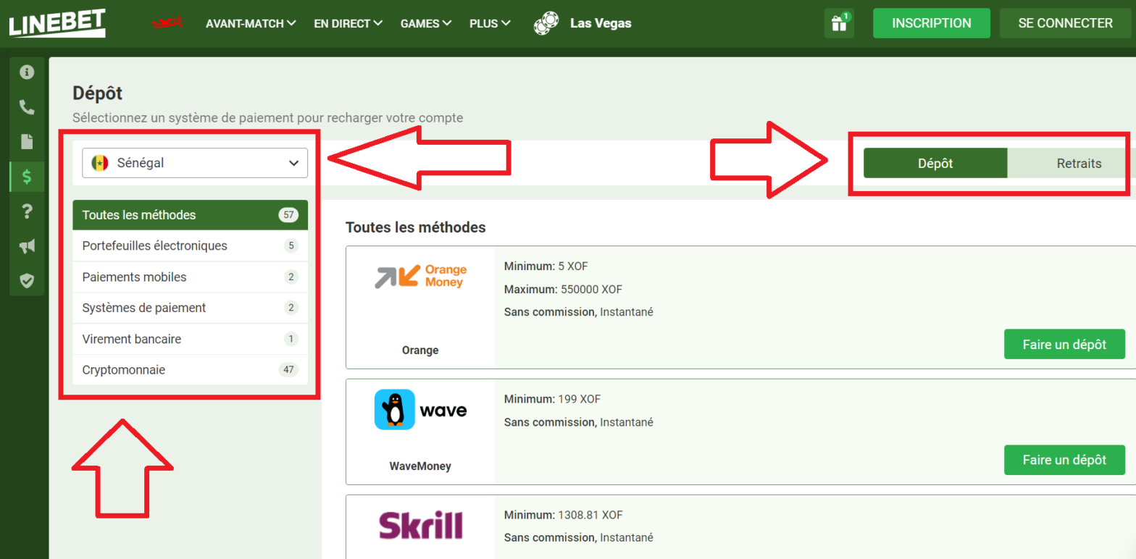The width and height of the screenshot is (1136, 559).
Task: Click the shield checkmark sidebar icon
Action: pyautogui.click(x=27, y=280)
